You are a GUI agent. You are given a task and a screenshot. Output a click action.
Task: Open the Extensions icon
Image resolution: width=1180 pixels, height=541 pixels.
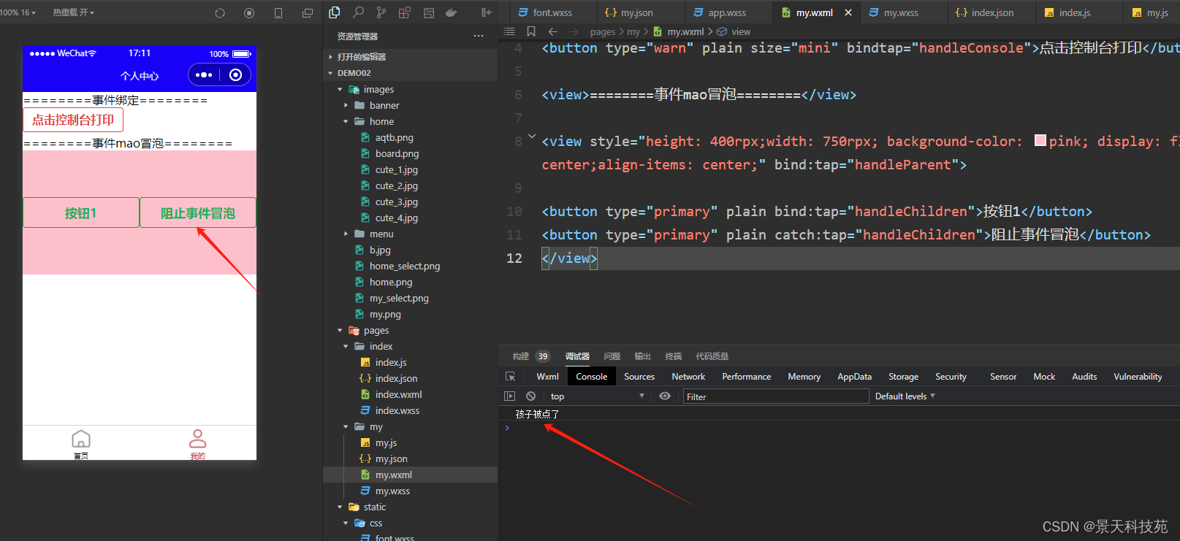point(405,12)
